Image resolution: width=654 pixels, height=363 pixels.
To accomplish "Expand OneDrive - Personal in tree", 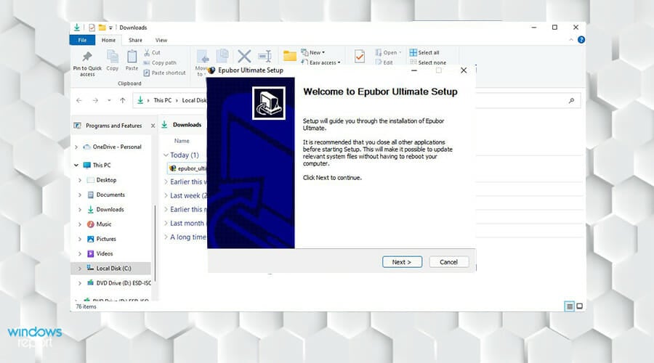I will (76, 147).
